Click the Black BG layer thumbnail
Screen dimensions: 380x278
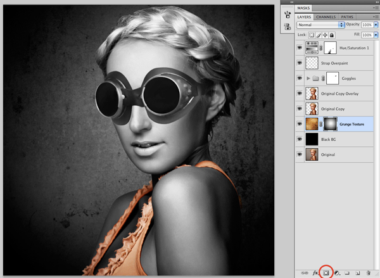click(x=312, y=139)
